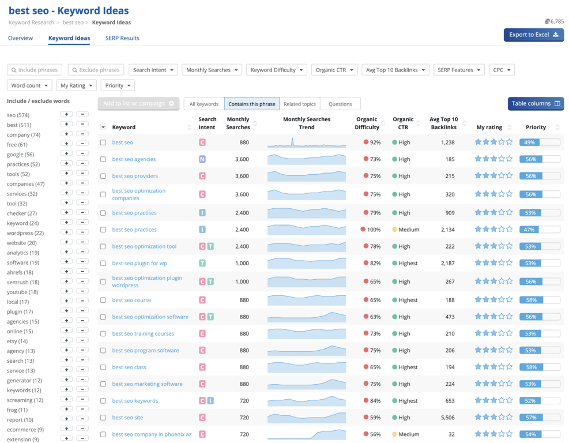Select the Questions tab

pos(340,104)
